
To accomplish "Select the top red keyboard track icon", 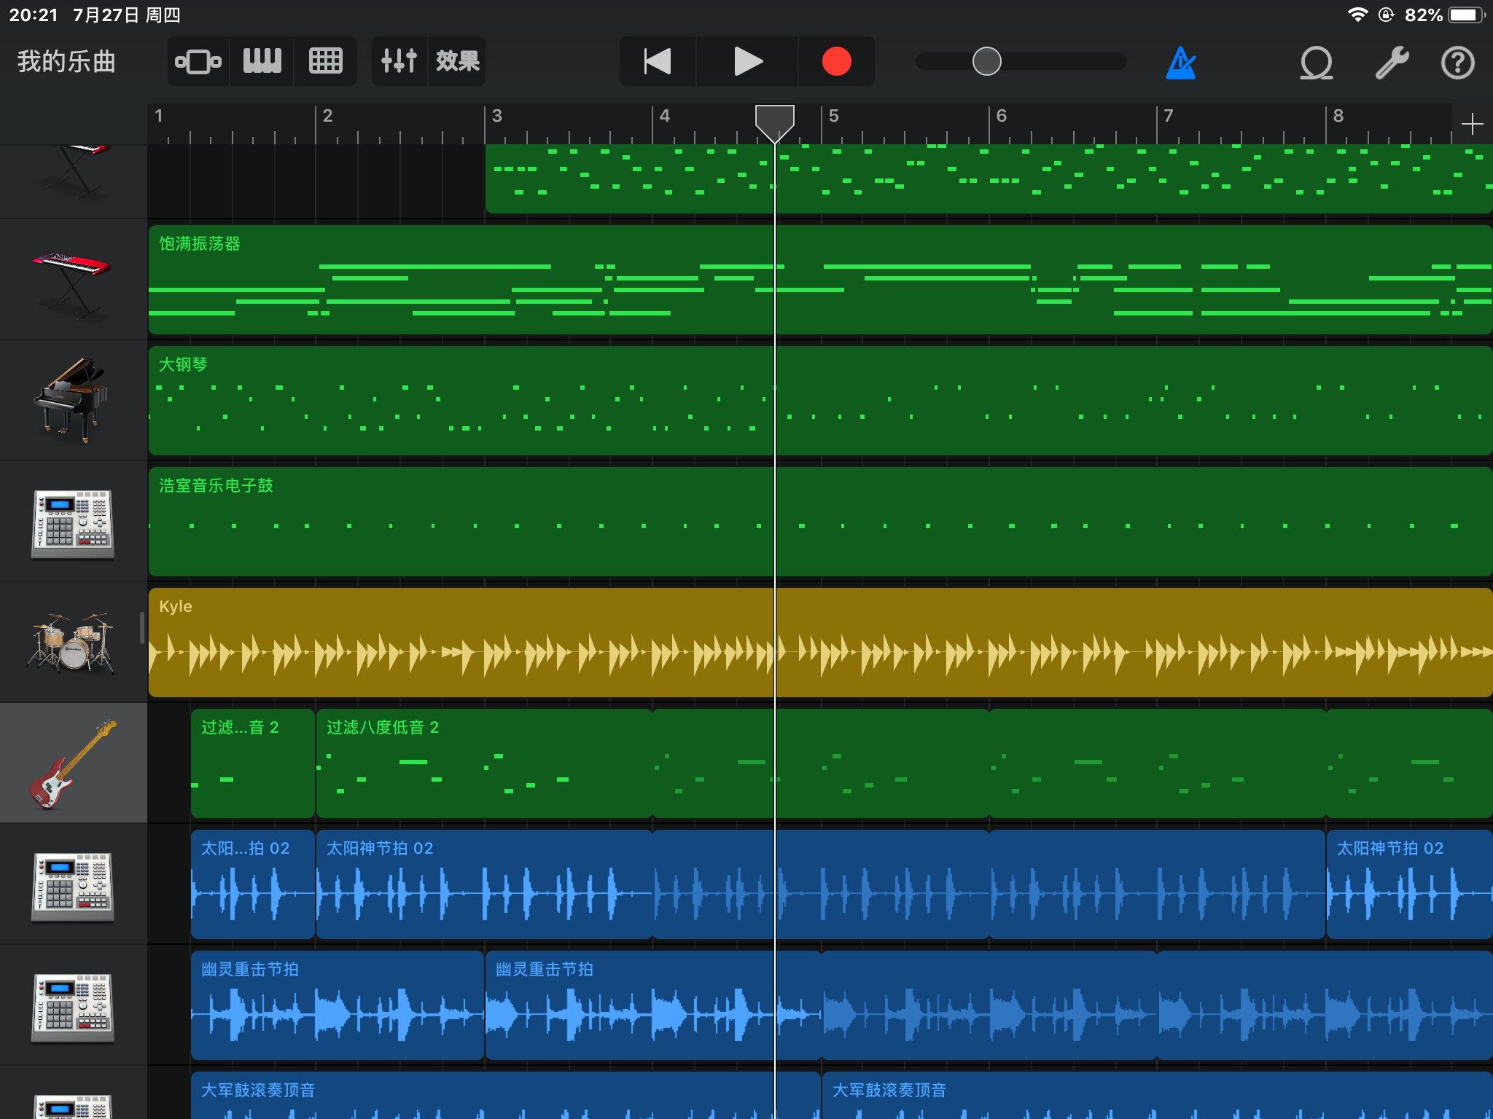I will point(73,173).
